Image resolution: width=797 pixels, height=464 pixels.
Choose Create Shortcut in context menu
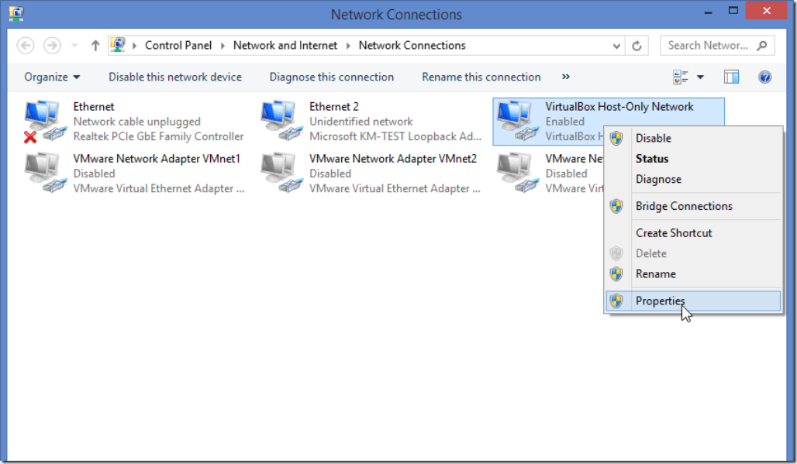click(x=693, y=233)
